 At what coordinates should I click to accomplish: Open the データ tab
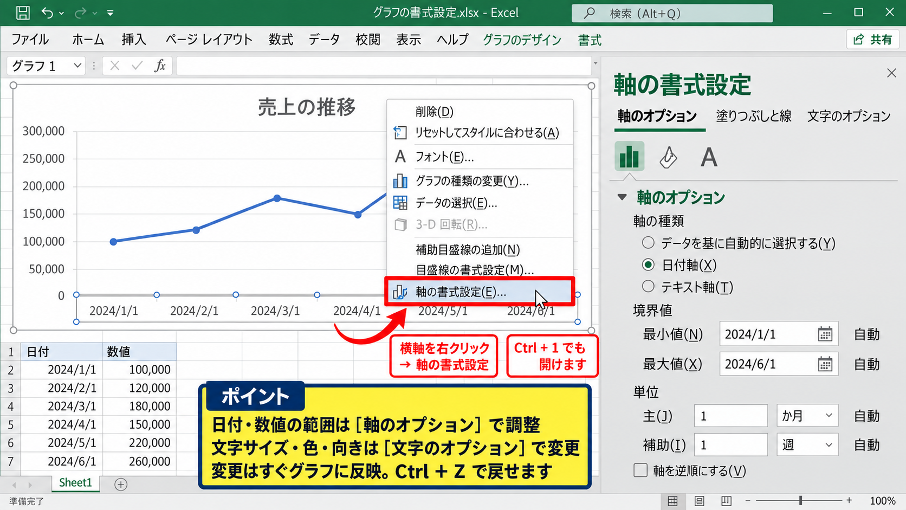[324, 40]
